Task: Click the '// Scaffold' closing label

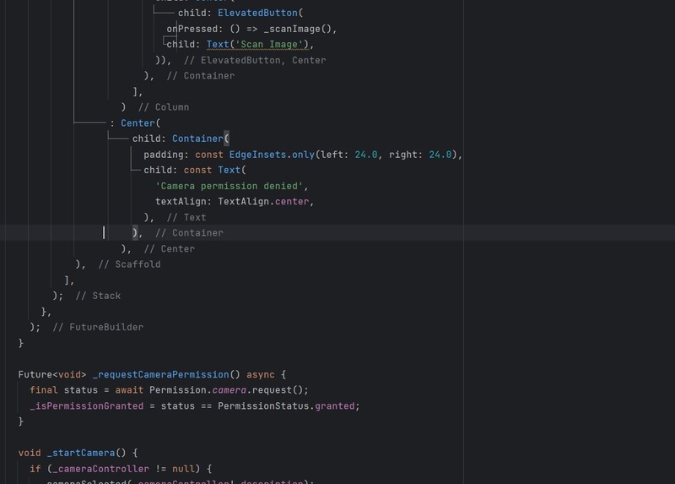Action: (x=129, y=264)
